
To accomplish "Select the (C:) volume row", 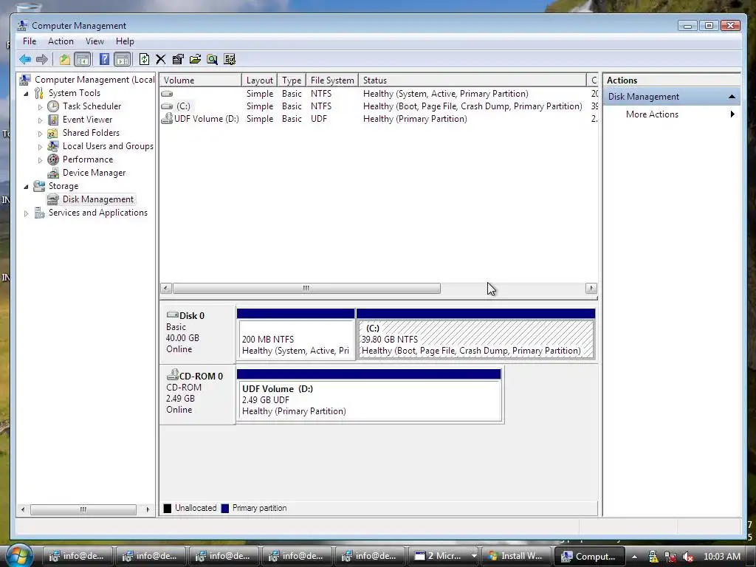I will pos(379,106).
